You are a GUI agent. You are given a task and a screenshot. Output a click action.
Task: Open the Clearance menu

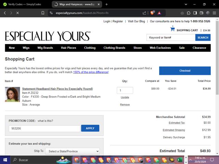(x=199, y=48)
